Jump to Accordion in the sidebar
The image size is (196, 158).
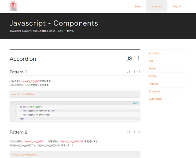(155, 53)
